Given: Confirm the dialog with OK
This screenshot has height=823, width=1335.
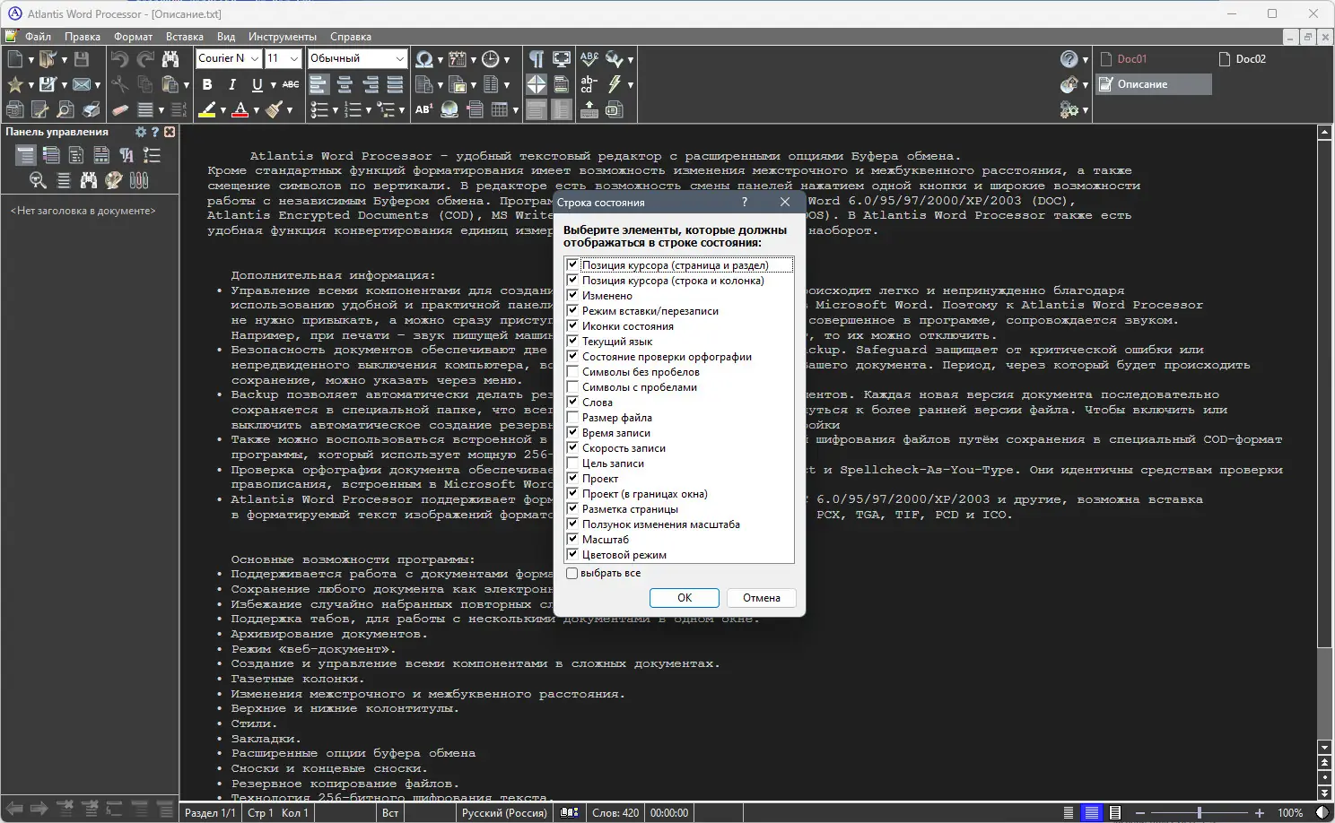Looking at the screenshot, I should (x=685, y=598).
